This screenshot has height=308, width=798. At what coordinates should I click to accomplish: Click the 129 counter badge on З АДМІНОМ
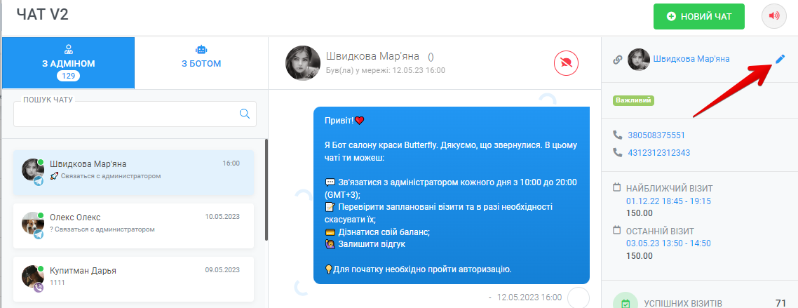[68, 76]
